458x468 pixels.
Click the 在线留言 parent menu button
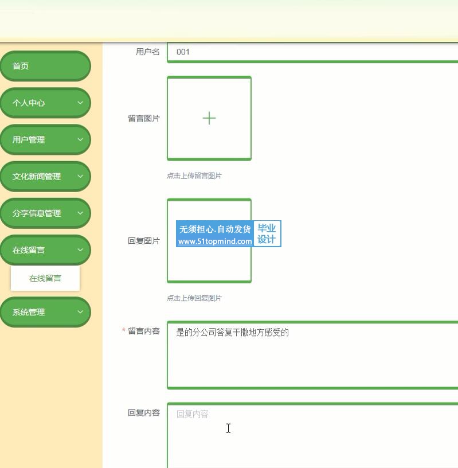point(45,250)
